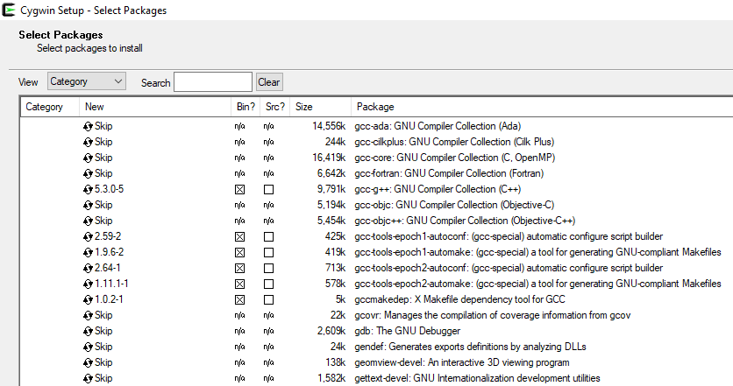Click the Package column header
Screen dimensions: 733x386
(542, 107)
